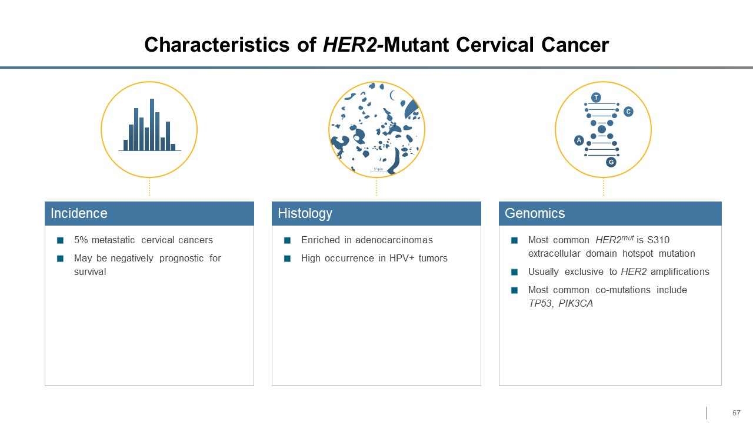753x423 pixels.
Task: Click 'May be negatively prognostic for survival' text
Action: [147, 264]
